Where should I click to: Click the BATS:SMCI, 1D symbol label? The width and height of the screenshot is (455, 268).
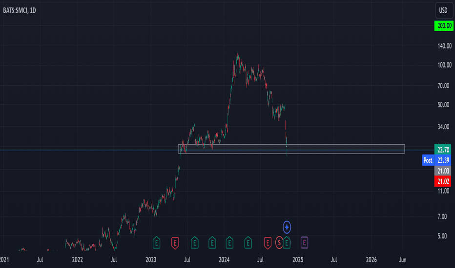point(19,10)
